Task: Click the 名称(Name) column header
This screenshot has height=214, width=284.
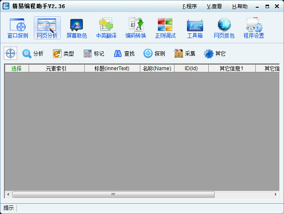Action: tap(157, 68)
